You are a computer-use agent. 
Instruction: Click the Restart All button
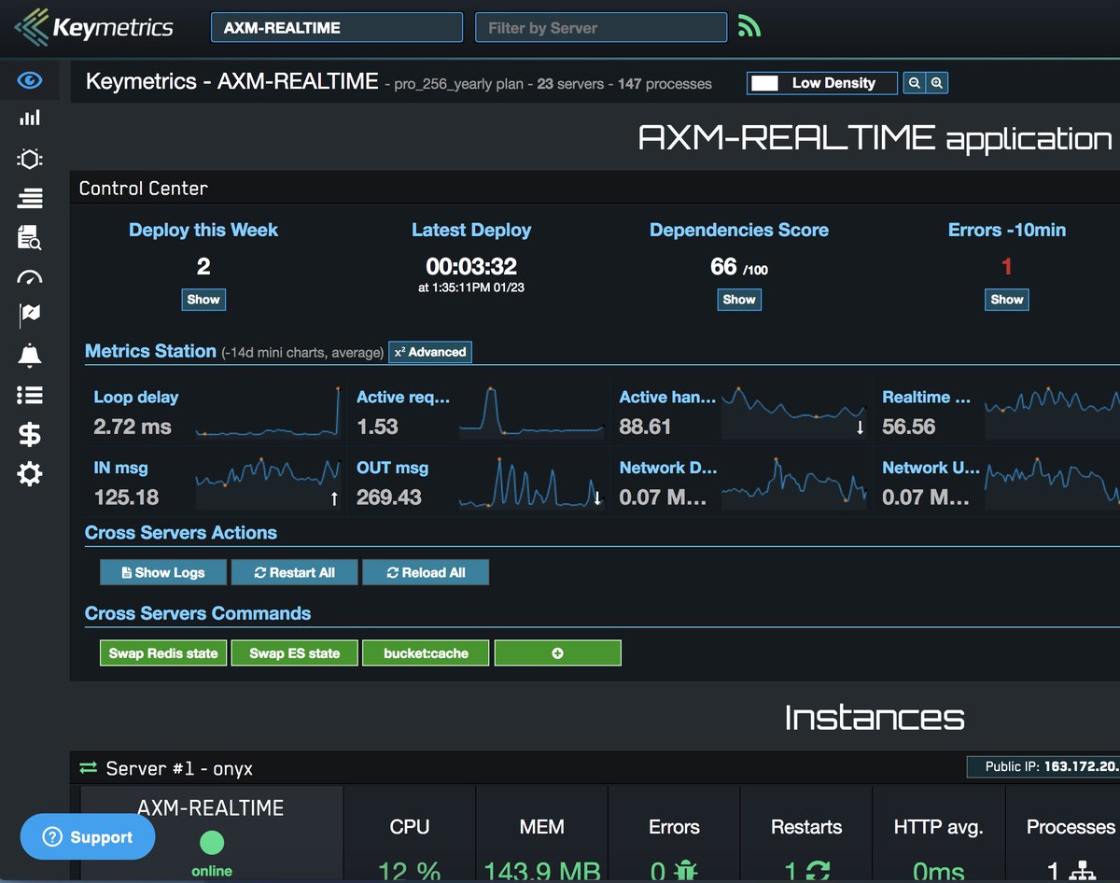coord(294,572)
